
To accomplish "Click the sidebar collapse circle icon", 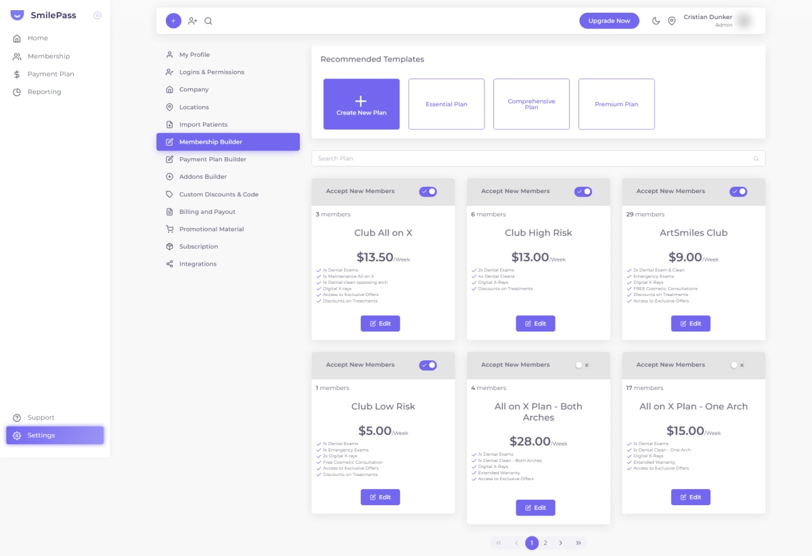I will pyautogui.click(x=97, y=15).
